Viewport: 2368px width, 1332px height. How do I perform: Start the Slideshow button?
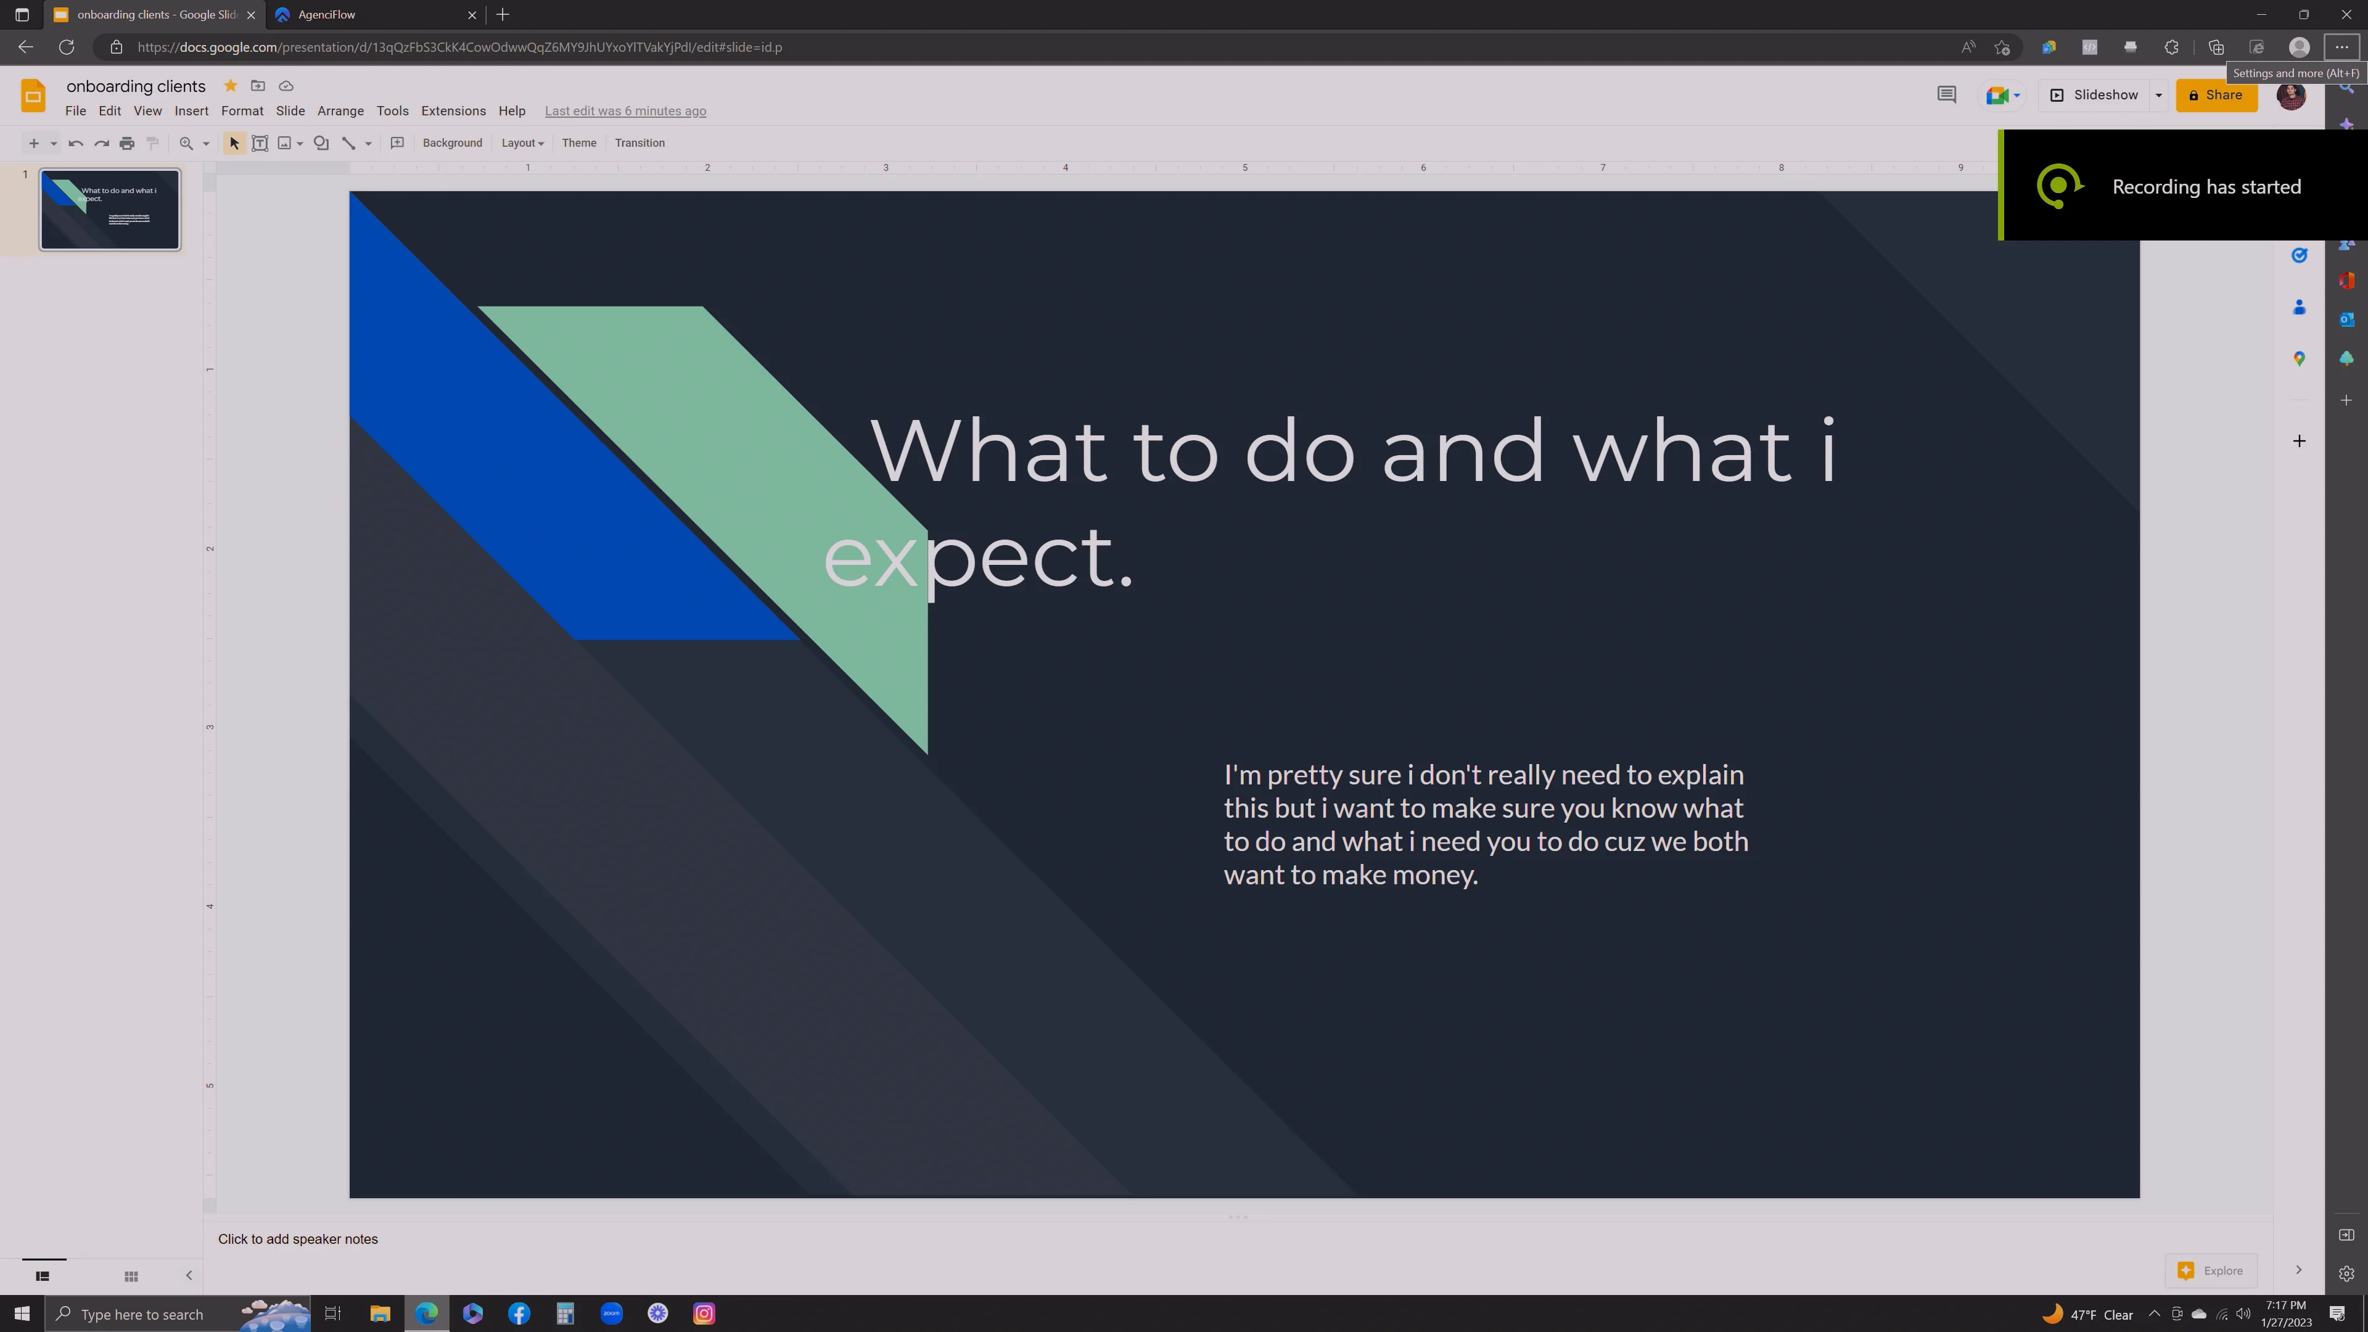pyautogui.click(x=2094, y=95)
